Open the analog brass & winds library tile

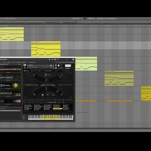[10, 69]
